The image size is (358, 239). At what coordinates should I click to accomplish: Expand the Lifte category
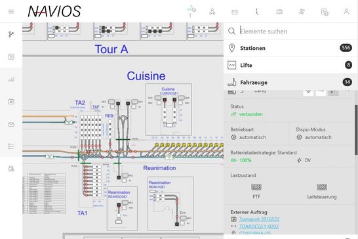point(290,65)
